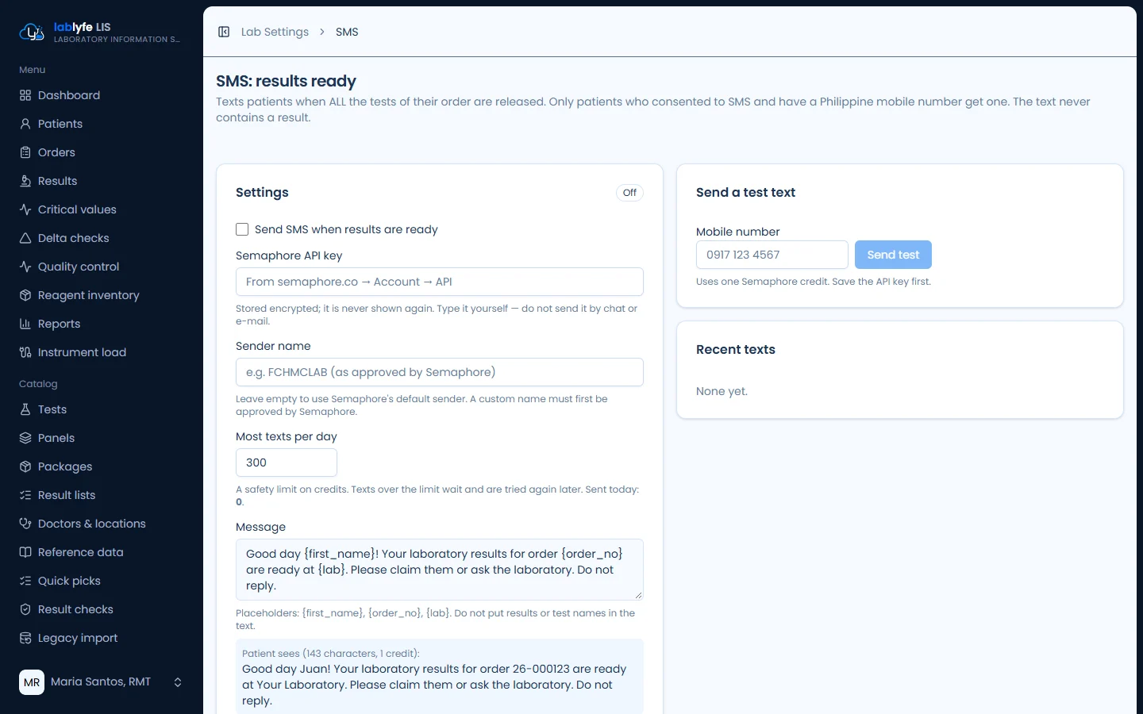Select the Tests flask icon
This screenshot has height=714, width=1143.
25,409
